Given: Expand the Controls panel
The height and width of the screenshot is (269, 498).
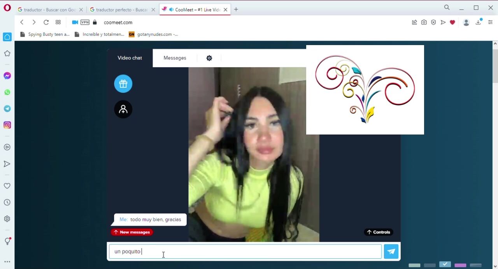Looking at the screenshot, I should tap(378, 232).
